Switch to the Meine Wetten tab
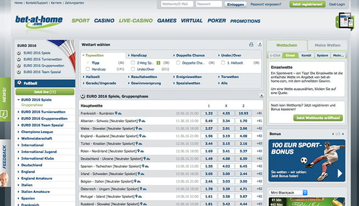Viewport: 359px width, 206px height. (327, 45)
